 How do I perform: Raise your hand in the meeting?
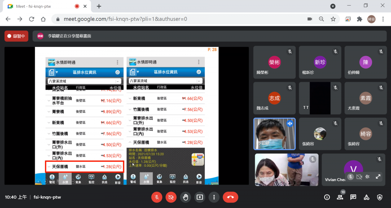click(x=185, y=197)
